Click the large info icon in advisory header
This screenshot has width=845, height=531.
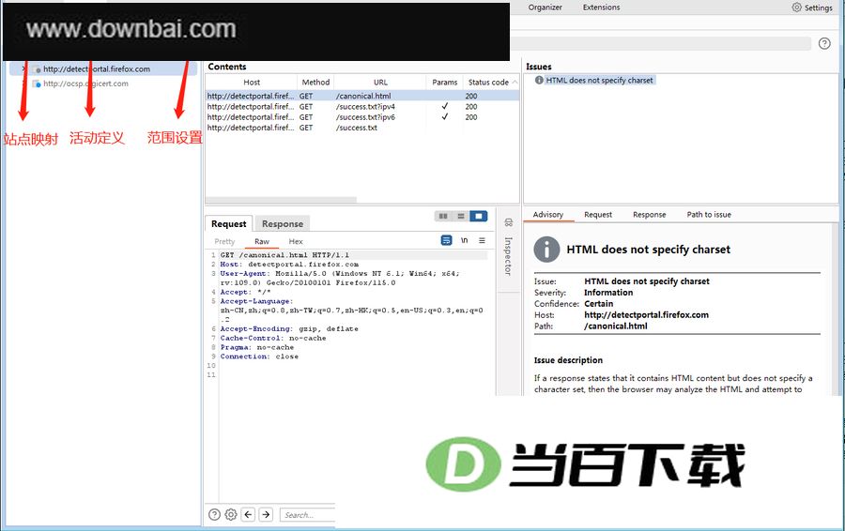pos(546,250)
